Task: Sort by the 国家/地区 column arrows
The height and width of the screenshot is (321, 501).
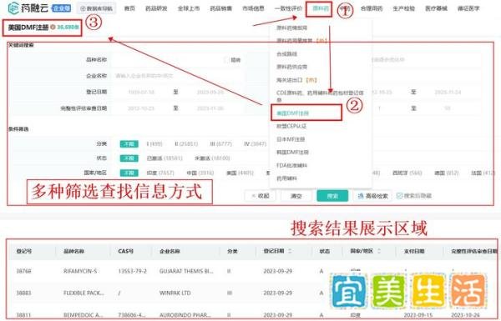Action: 379,251
